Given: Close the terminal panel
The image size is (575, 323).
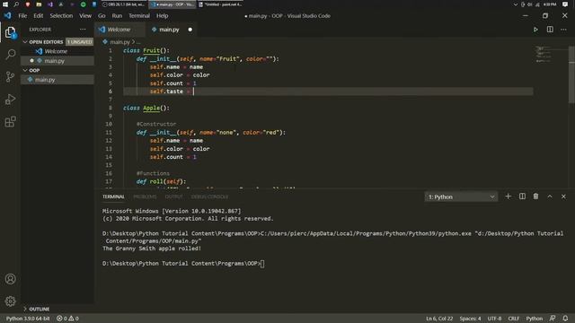Looking at the screenshot, I should [x=563, y=196].
